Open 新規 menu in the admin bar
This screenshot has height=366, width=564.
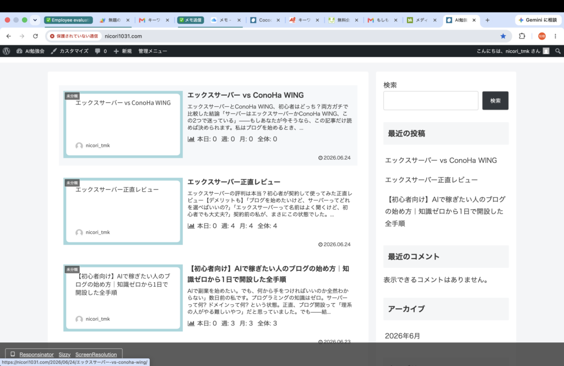point(123,51)
